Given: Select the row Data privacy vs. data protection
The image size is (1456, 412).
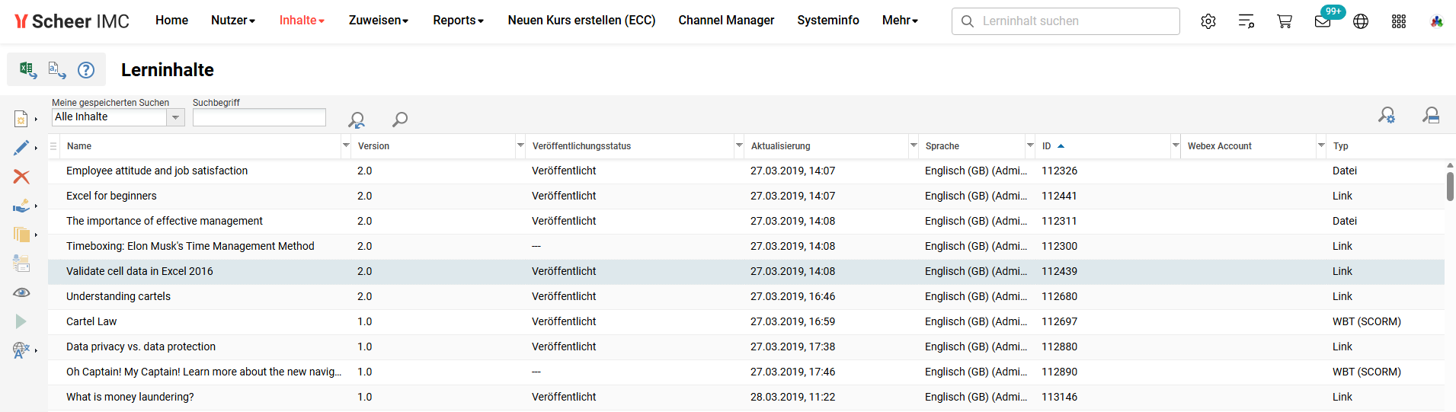Looking at the screenshot, I should click(x=746, y=347).
